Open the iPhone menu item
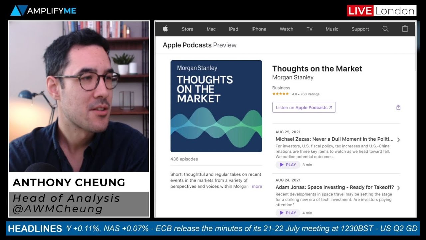Screen dimensions: 426x240 click(259, 29)
